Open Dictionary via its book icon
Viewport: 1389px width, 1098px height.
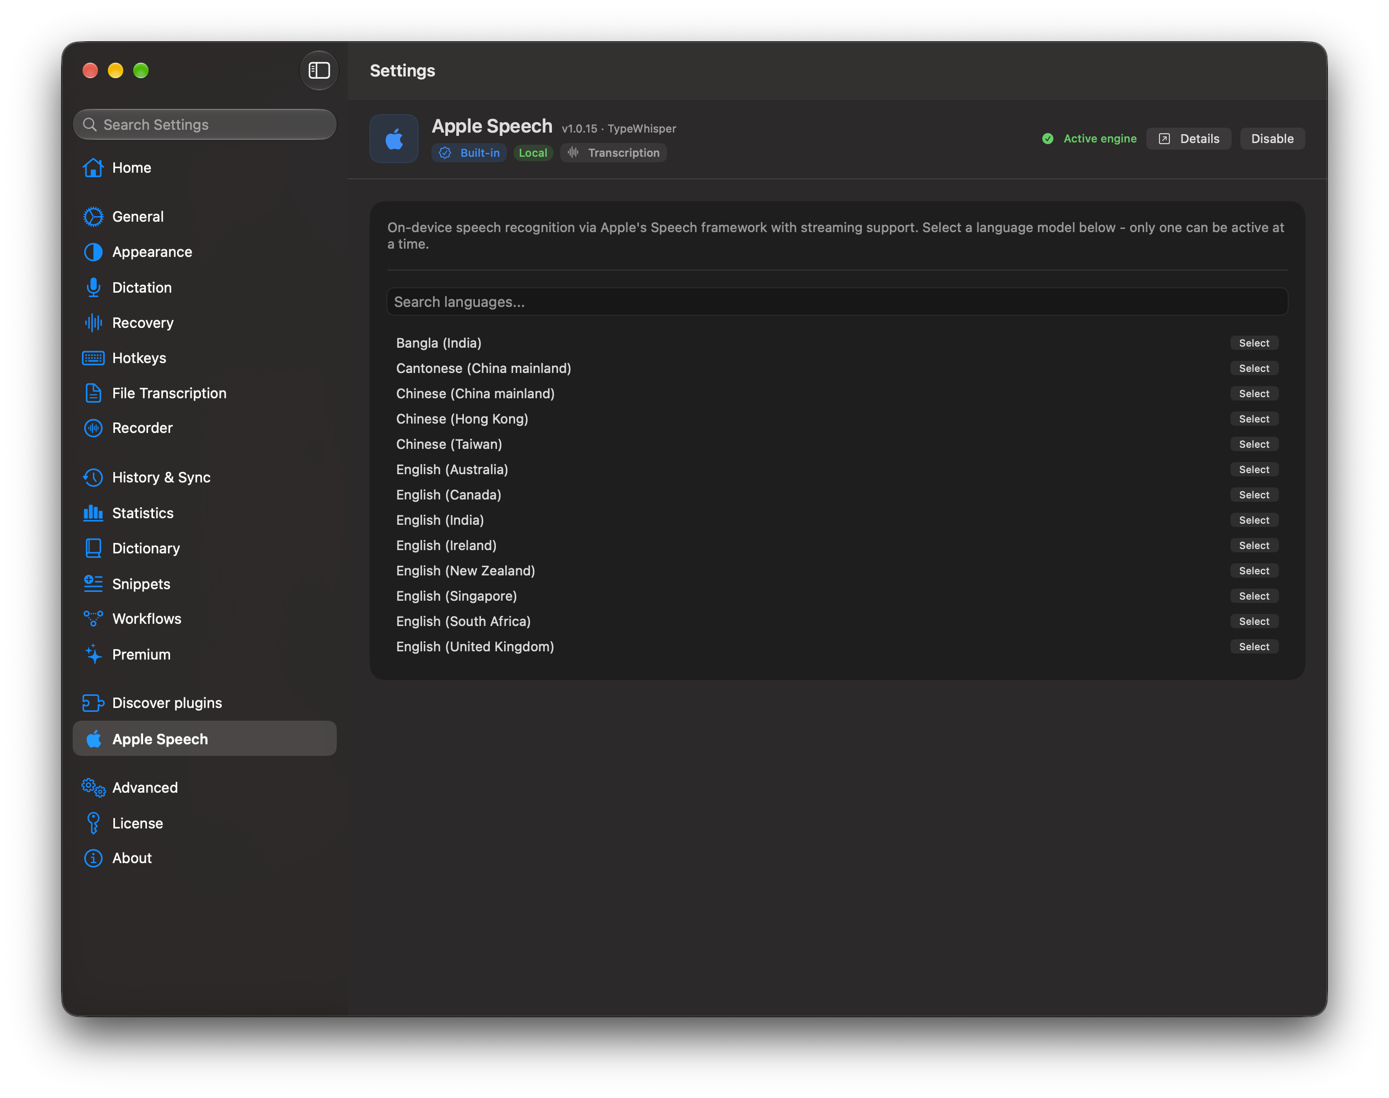pos(93,548)
